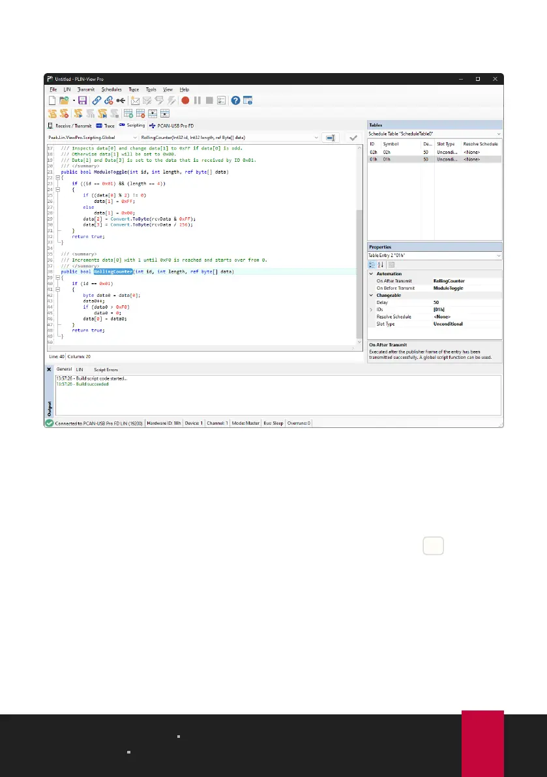This screenshot has height=777, width=547.
Task: Click the New message envelope icon
Action: (x=135, y=100)
